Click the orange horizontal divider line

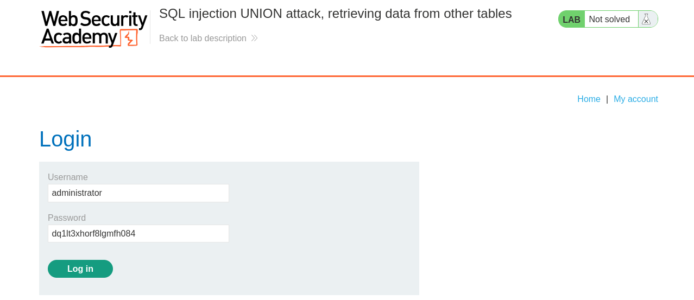pos(347,76)
